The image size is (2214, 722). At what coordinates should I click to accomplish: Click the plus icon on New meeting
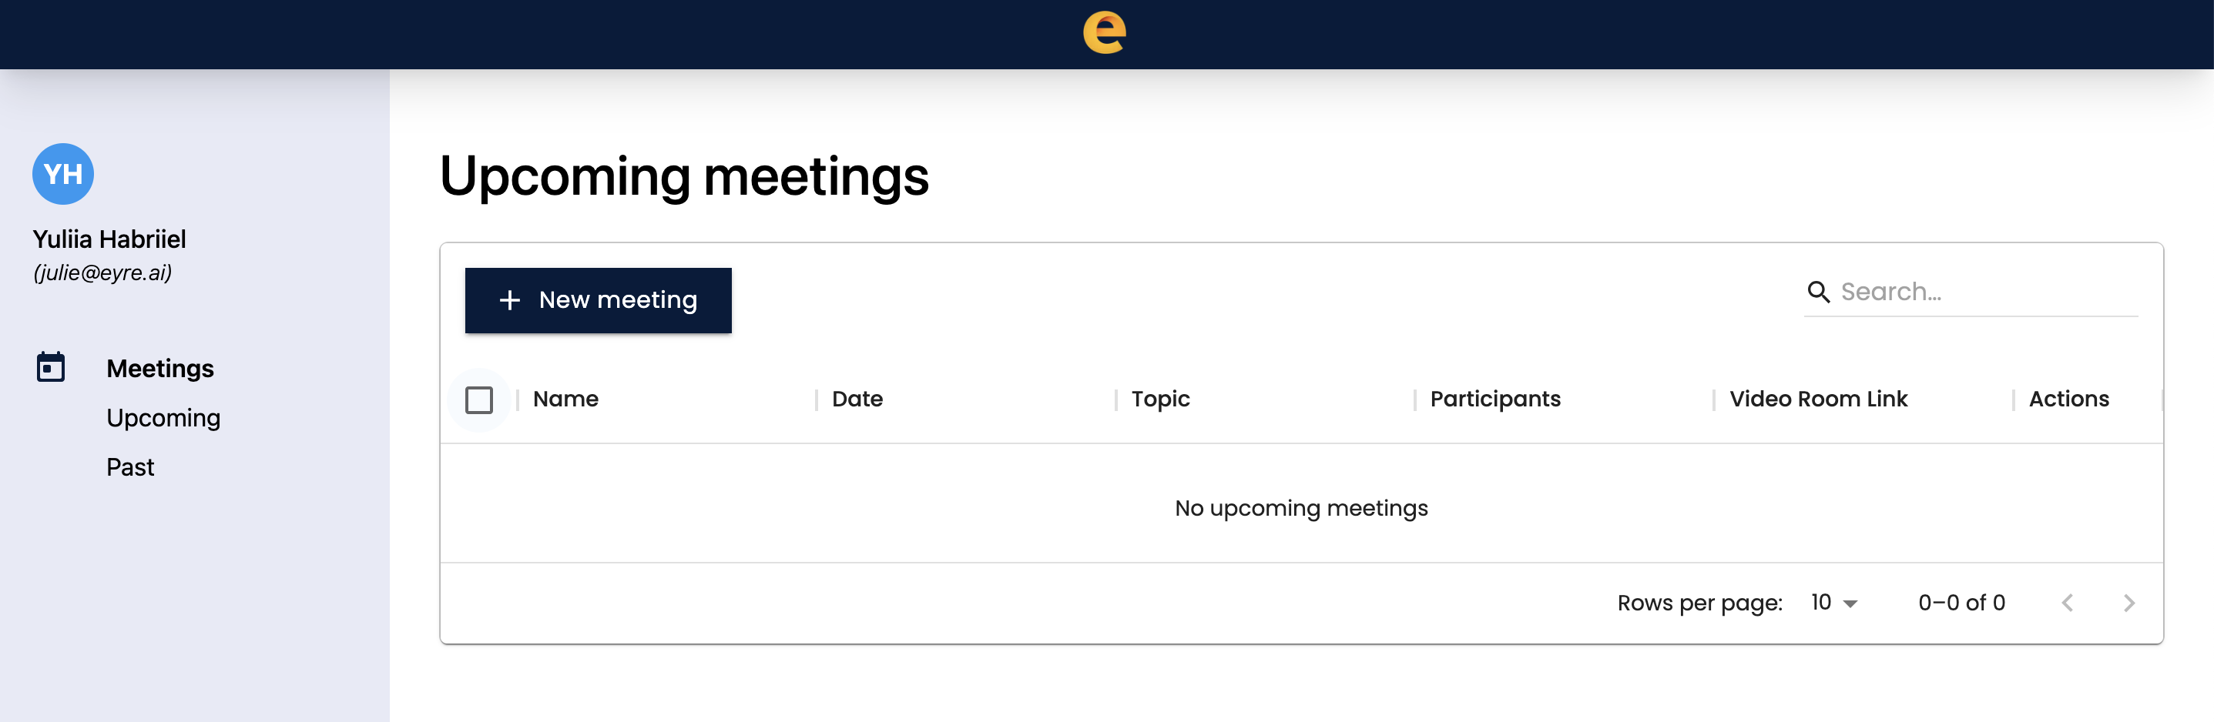[510, 300]
